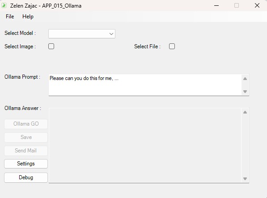Click the Ollama Answer scroll up arrow
The image size is (267, 198).
tap(245, 112)
